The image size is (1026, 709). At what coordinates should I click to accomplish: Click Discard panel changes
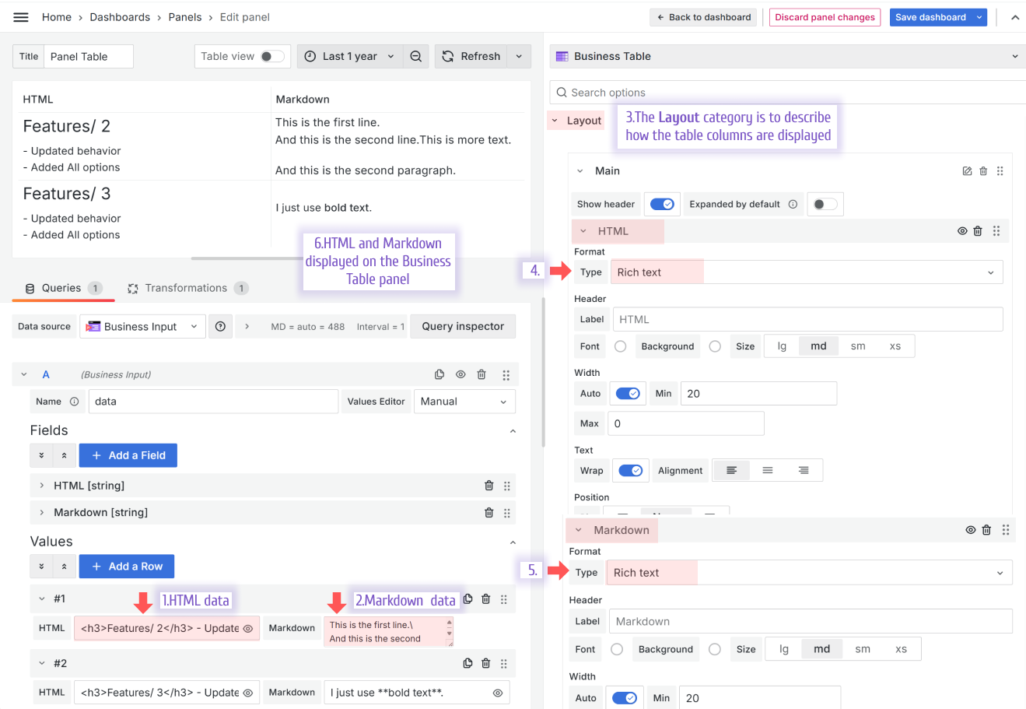[x=825, y=17]
